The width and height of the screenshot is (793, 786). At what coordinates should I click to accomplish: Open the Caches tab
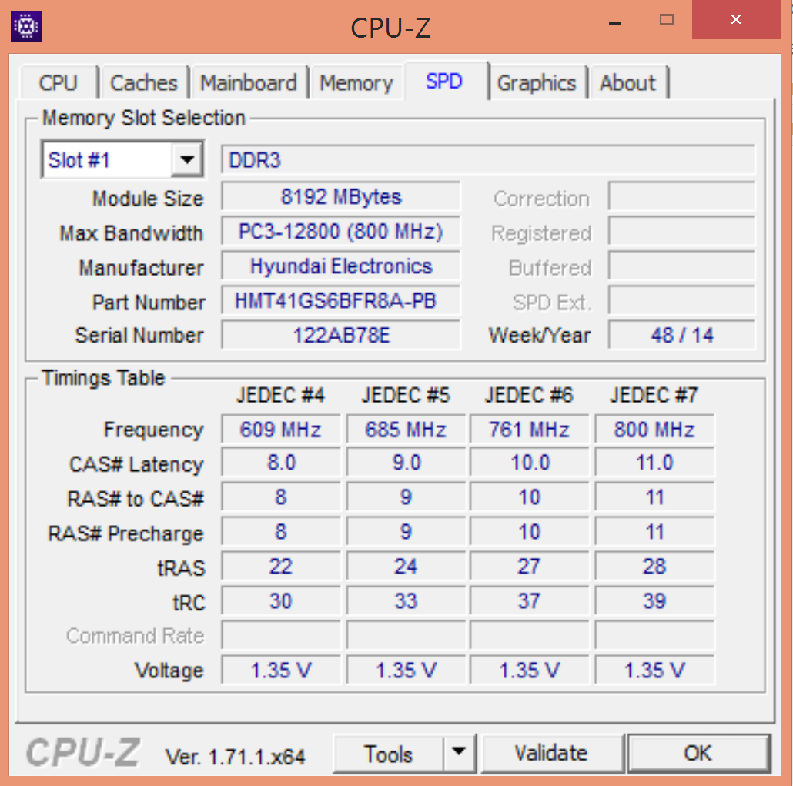pyautogui.click(x=144, y=82)
